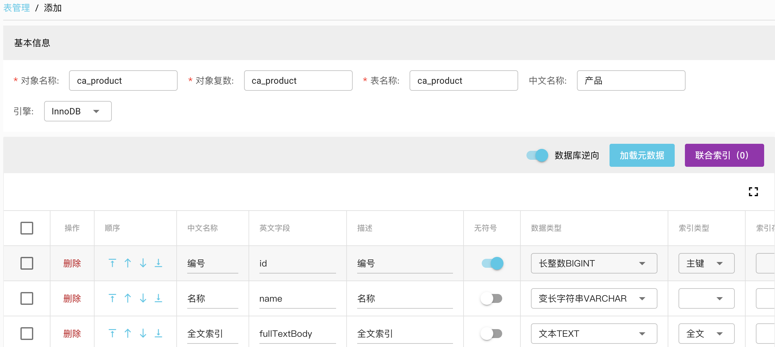The height and width of the screenshot is (347, 775).
Task: Move the fullTextBody row down one
Action: 143,333
